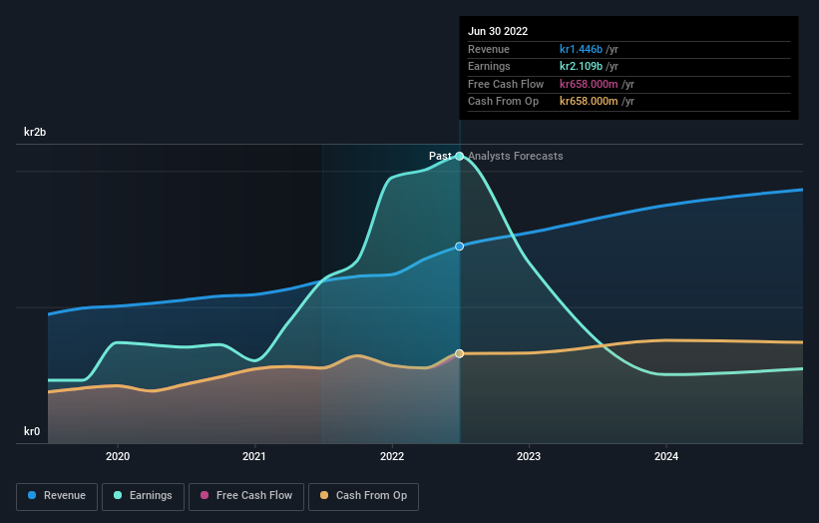This screenshot has width=819, height=523.
Task: Click the Earnings label in tooltip
Action: coord(489,66)
